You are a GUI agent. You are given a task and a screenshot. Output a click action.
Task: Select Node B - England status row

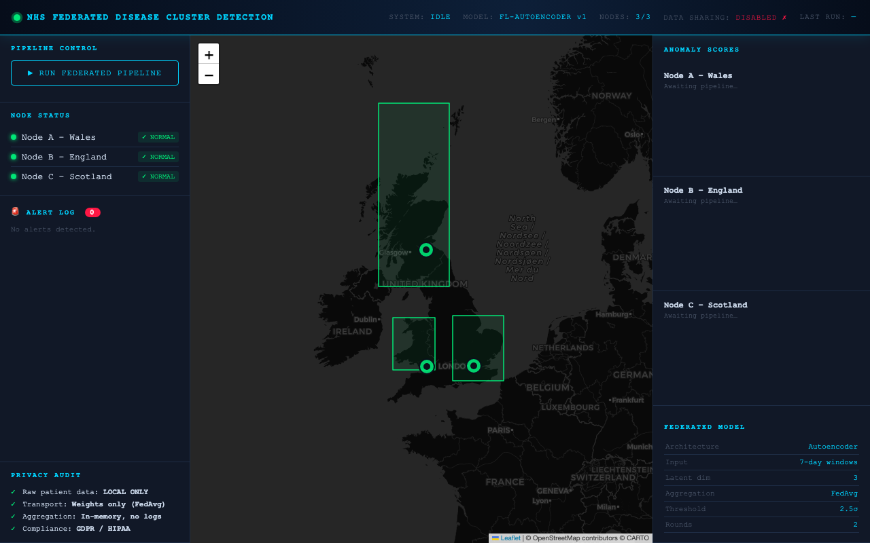(x=94, y=157)
